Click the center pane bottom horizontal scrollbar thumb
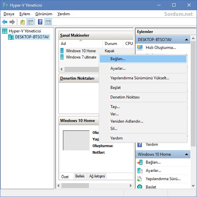The height and width of the screenshot is (197, 197). tap(75, 185)
